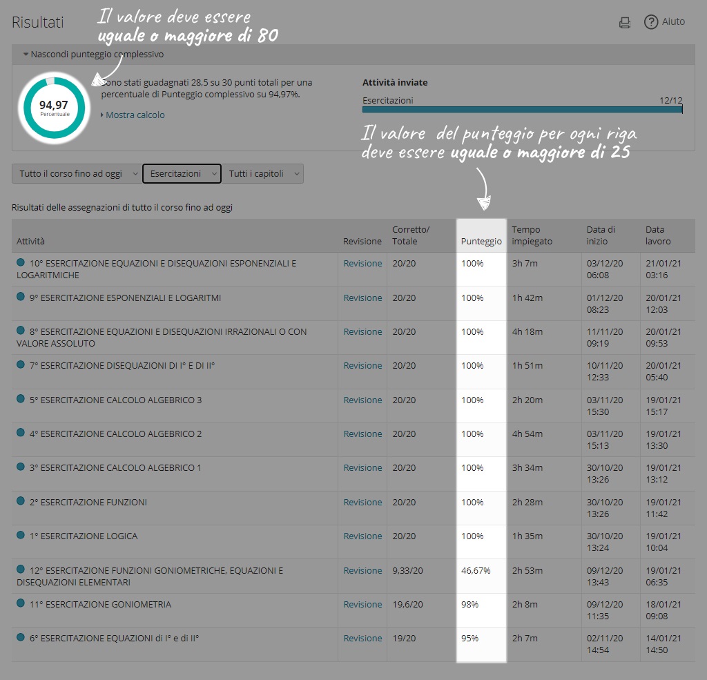The width and height of the screenshot is (707, 680).
Task: Sort by Attività column header
Action: tap(31, 242)
